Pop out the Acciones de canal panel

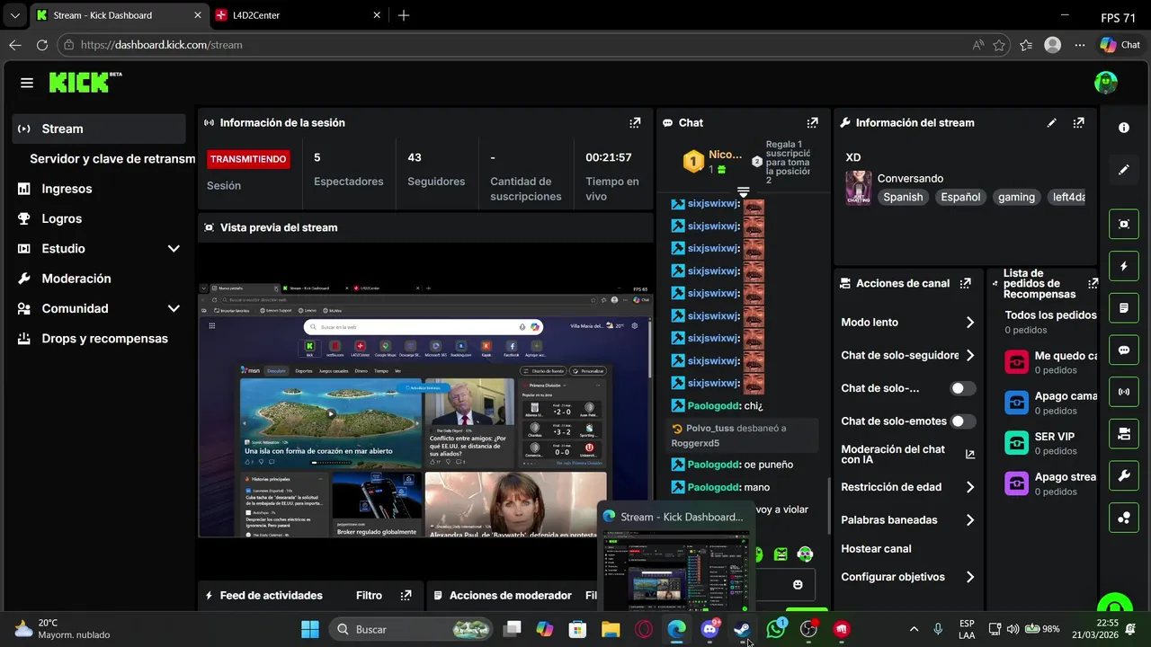(966, 283)
